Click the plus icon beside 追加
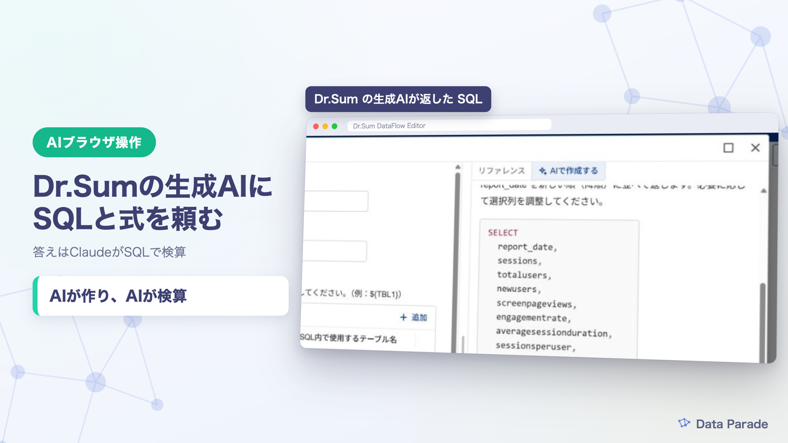Viewport: 788px width, 443px height. [403, 317]
